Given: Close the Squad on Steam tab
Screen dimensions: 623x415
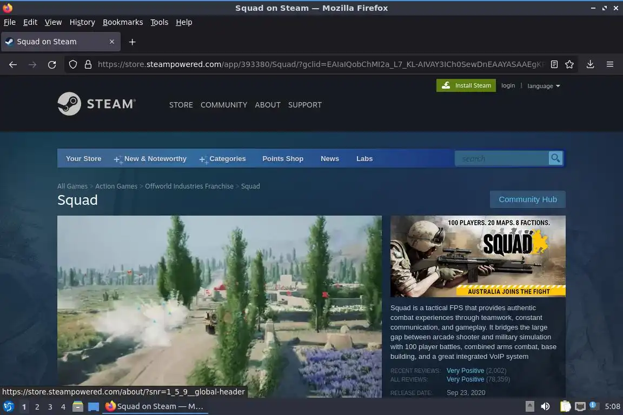Looking at the screenshot, I should pyautogui.click(x=112, y=42).
